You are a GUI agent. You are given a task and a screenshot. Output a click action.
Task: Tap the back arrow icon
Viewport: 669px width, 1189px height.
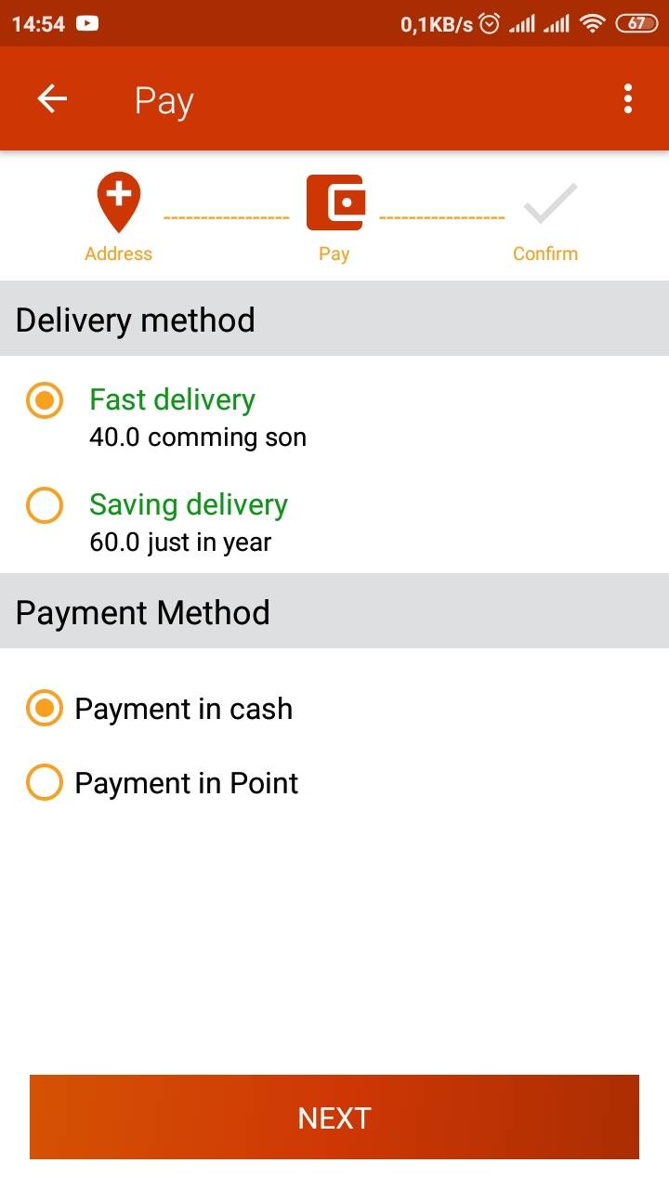pyautogui.click(x=52, y=98)
